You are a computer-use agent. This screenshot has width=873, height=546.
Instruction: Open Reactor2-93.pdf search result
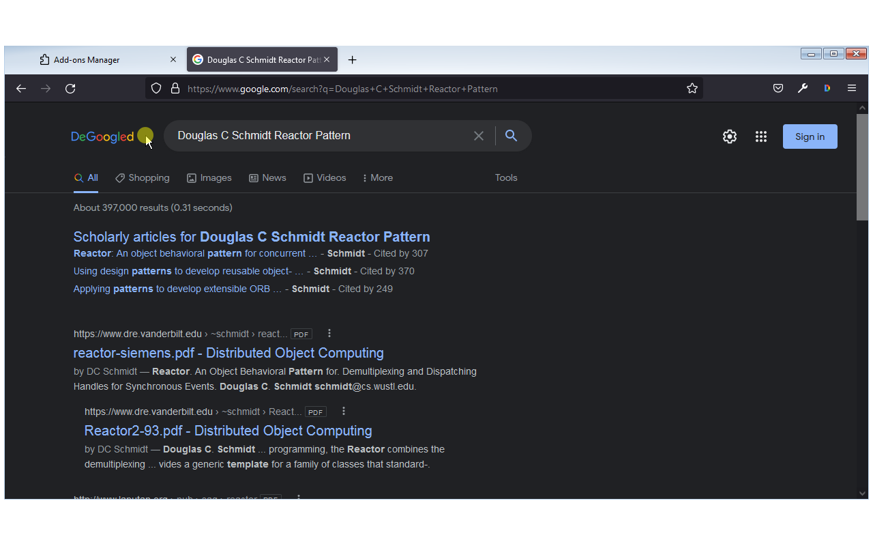pos(228,431)
